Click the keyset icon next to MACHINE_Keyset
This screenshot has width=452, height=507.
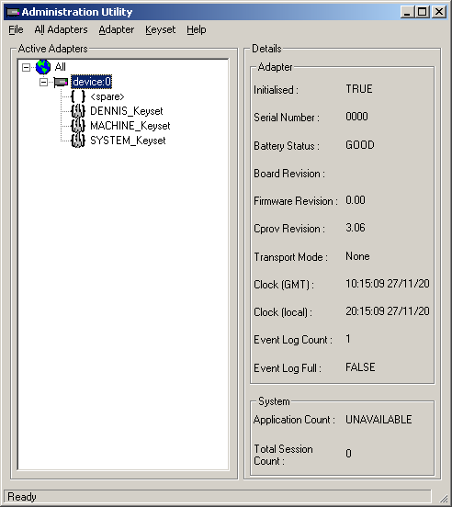78,126
